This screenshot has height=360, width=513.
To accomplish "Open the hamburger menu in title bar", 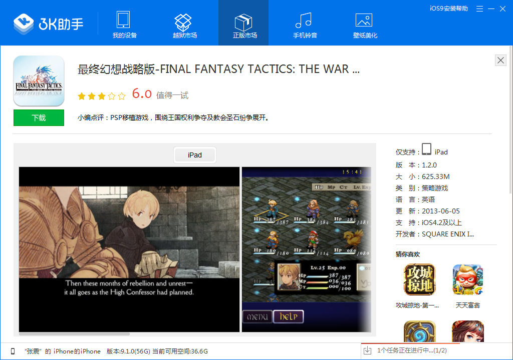I will [x=479, y=9].
